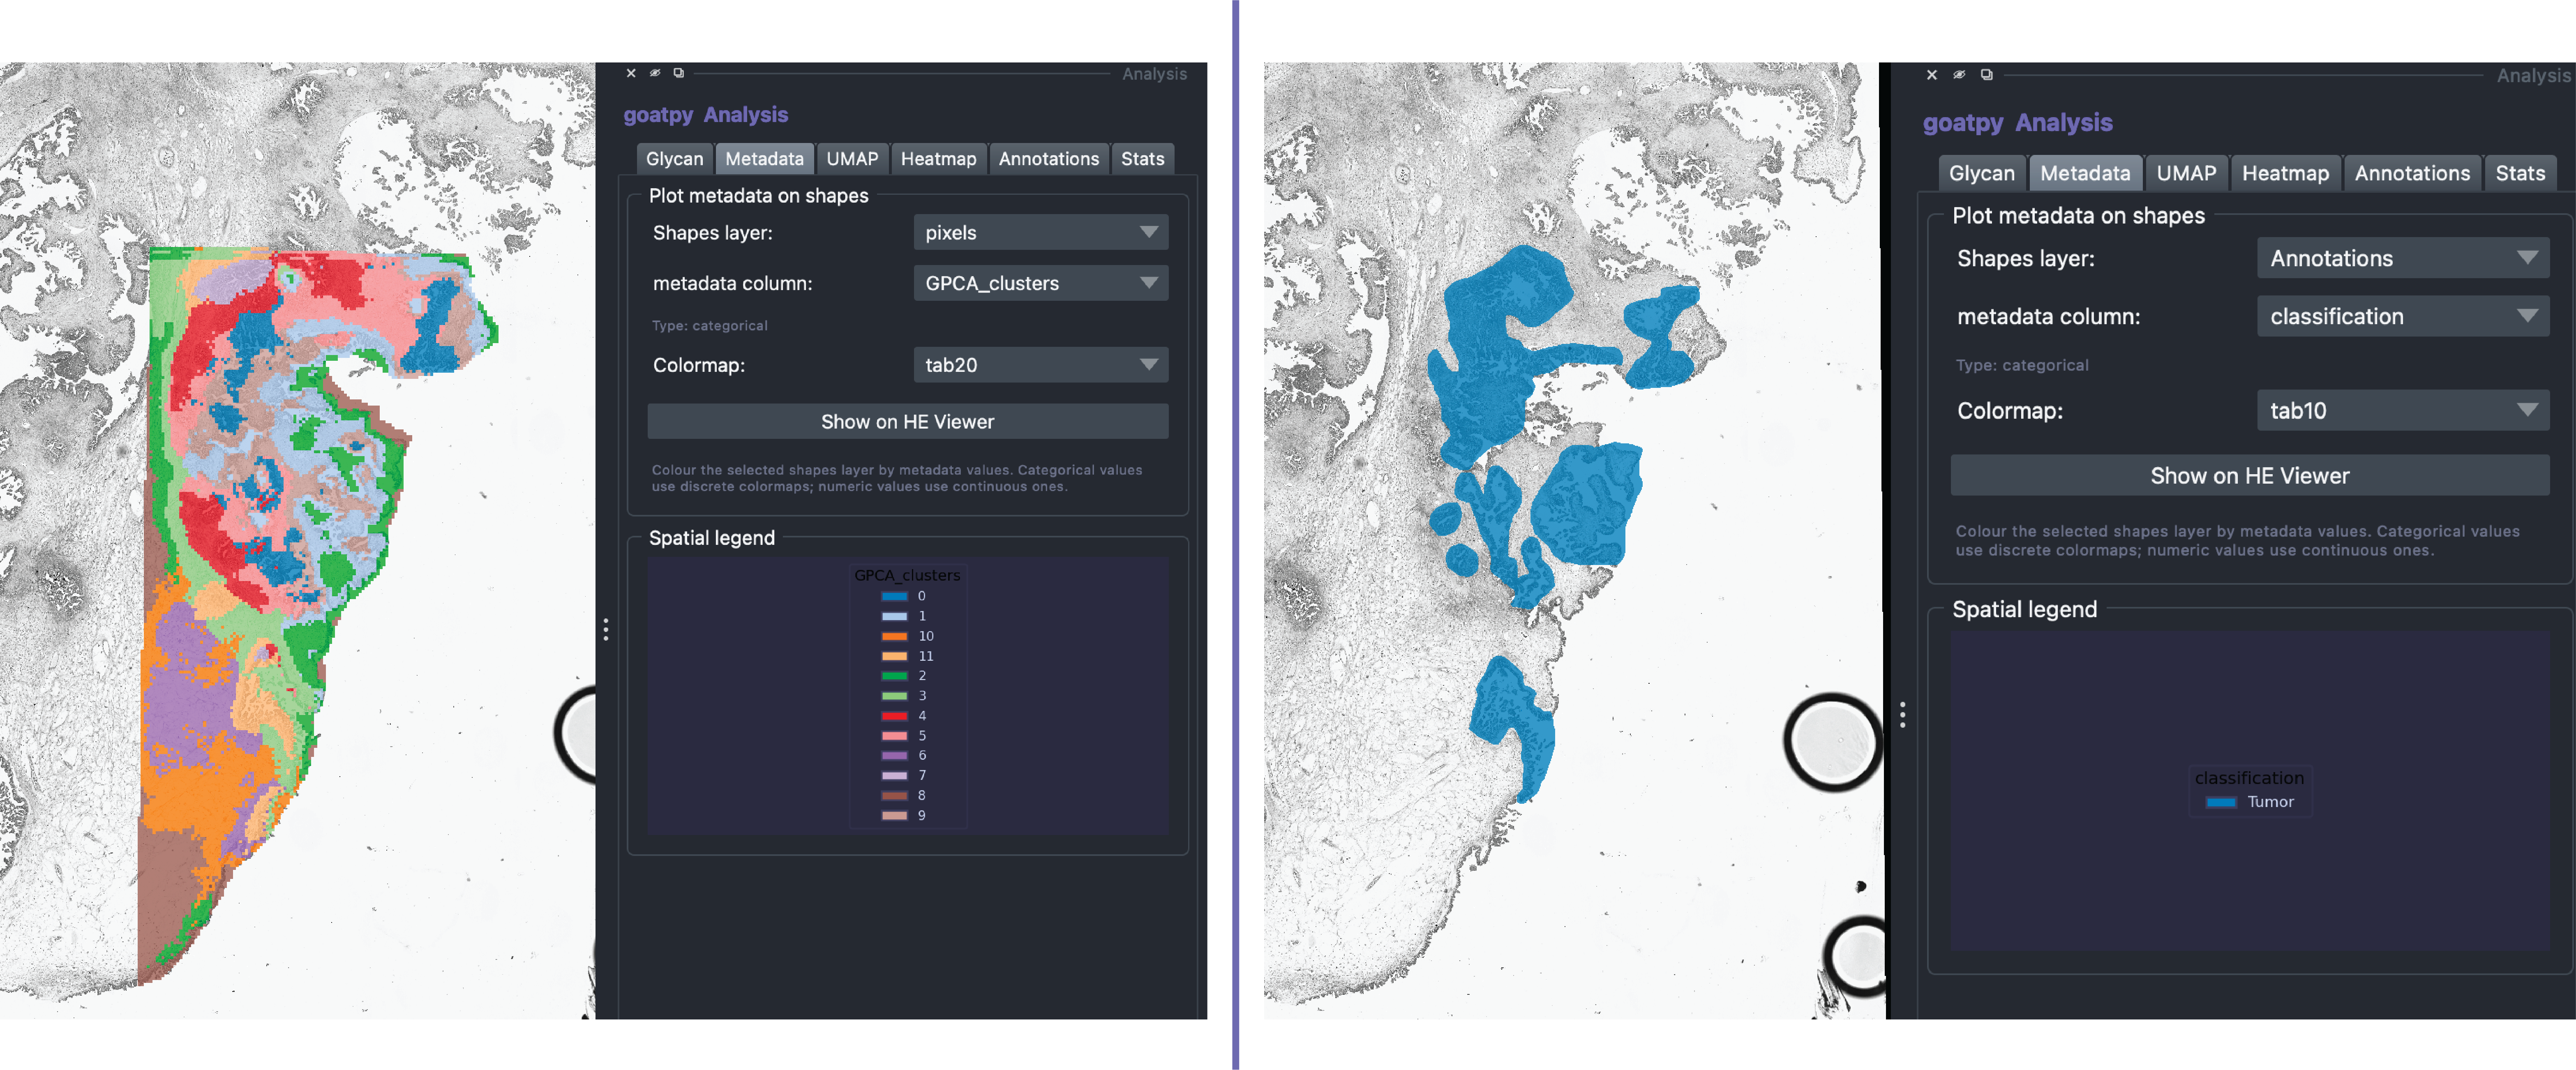2576x1070 pixels.
Task: Click the red cluster 4 legend swatch
Action: (894, 716)
